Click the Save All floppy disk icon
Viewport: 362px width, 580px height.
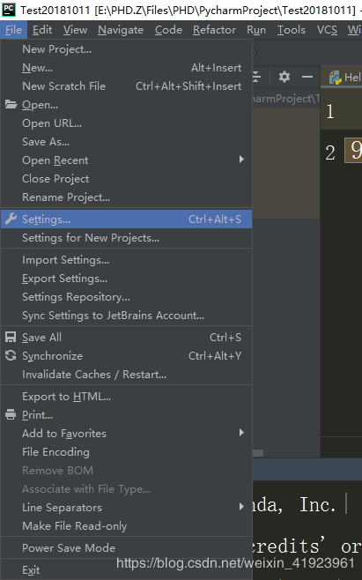pos(11,337)
